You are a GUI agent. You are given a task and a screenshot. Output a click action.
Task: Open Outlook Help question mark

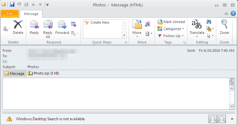(233, 13)
